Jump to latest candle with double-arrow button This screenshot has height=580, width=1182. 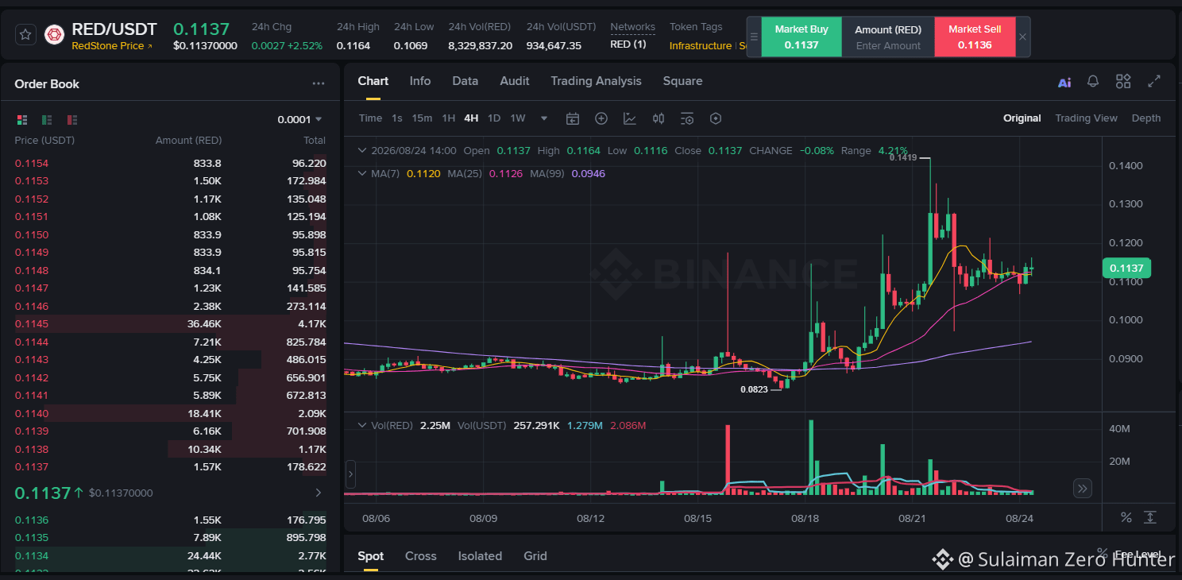pyautogui.click(x=1083, y=488)
